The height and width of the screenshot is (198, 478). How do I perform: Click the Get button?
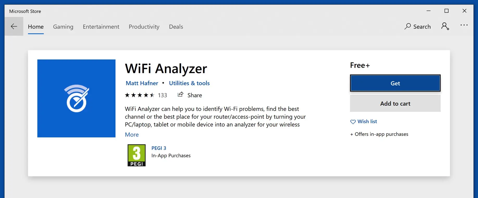(395, 83)
